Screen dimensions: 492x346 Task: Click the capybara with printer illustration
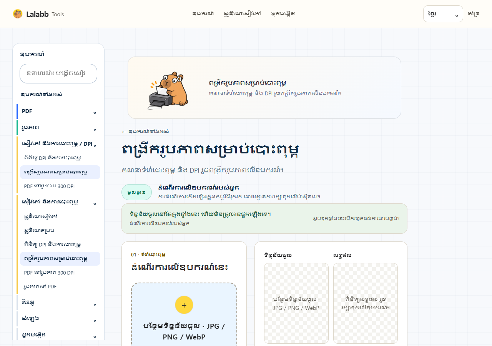[x=168, y=90]
